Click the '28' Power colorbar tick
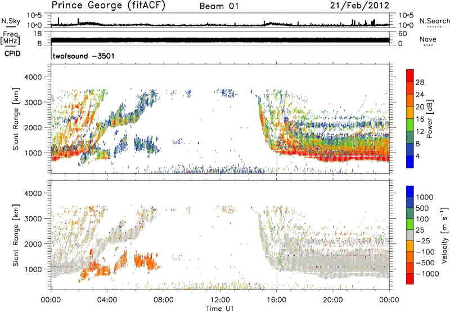The image size is (450, 312). [420, 82]
